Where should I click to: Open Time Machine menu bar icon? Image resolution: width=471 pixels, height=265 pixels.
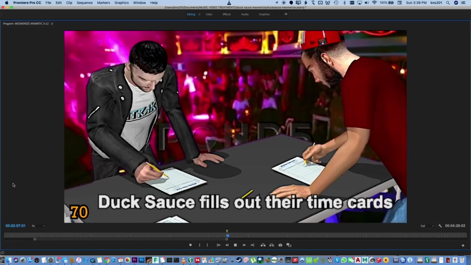coord(336,3)
